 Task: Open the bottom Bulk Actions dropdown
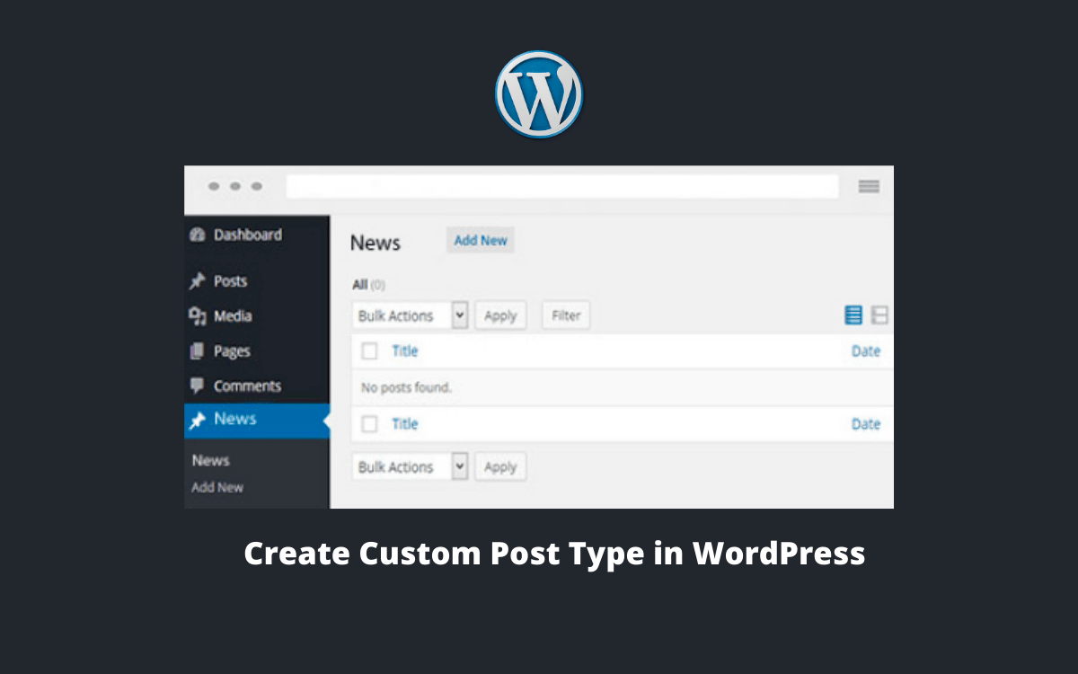pos(411,467)
